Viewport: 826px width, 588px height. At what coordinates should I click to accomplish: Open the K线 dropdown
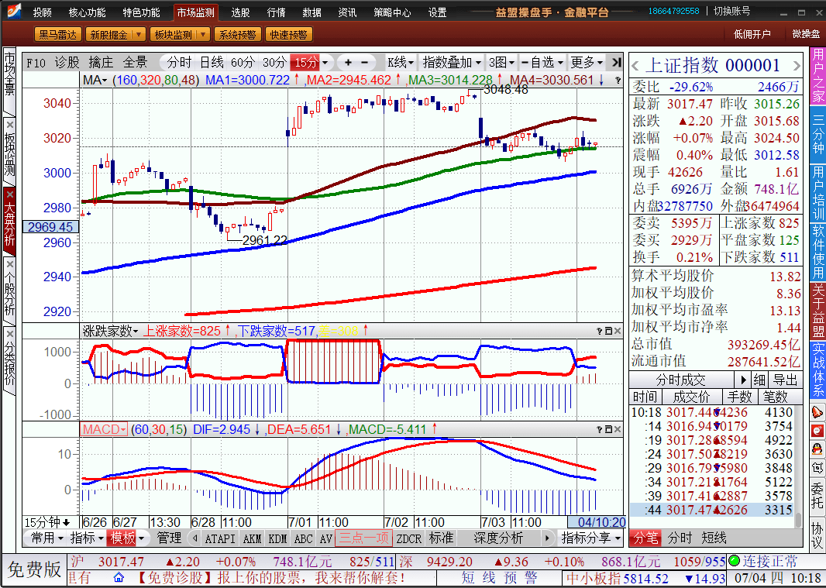401,63
